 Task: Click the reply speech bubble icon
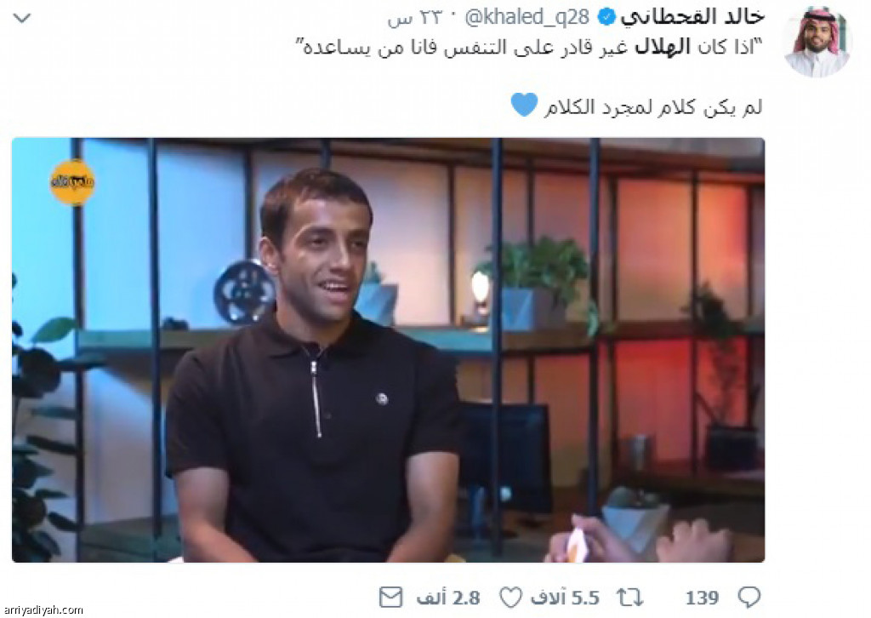(x=749, y=598)
